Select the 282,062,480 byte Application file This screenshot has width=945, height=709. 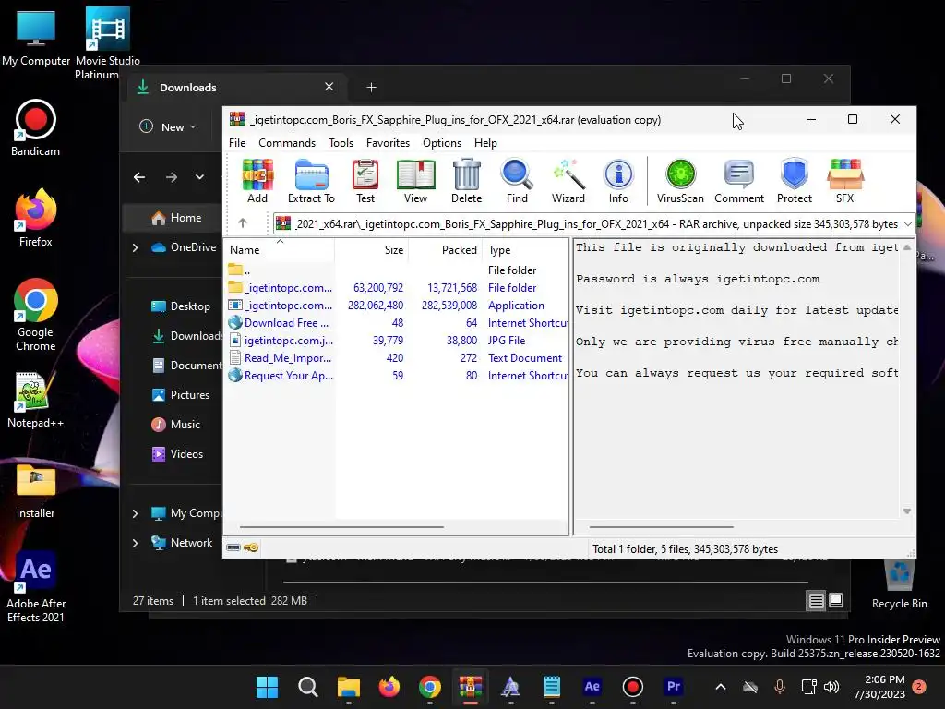[x=397, y=305]
